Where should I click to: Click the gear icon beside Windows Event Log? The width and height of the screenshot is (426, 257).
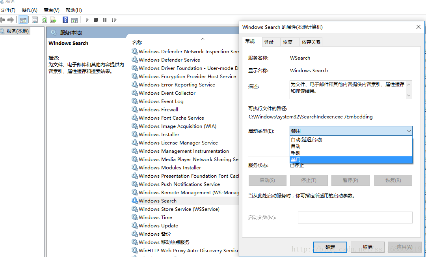pyautogui.click(x=134, y=101)
